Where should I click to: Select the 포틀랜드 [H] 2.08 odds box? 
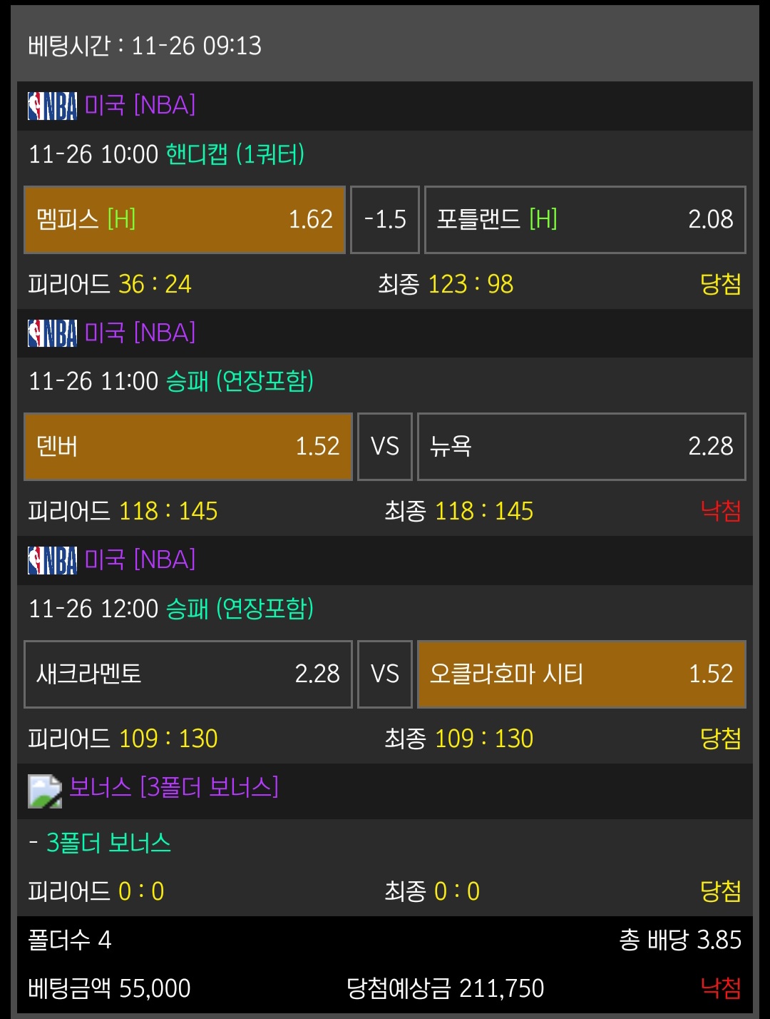coord(585,220)
